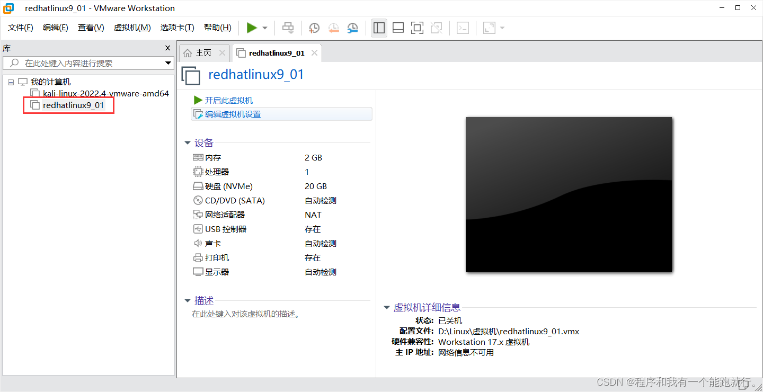Open the 选项卡(T) menu
Image resolution: width=763 pixels, height=392 pixels.
tap(178, 28)
